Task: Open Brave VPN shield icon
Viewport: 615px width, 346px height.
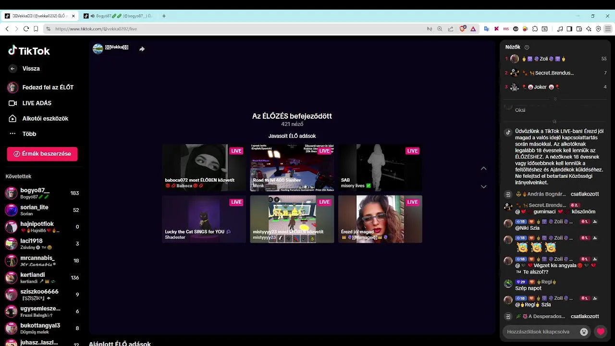Action: [598, 29]
